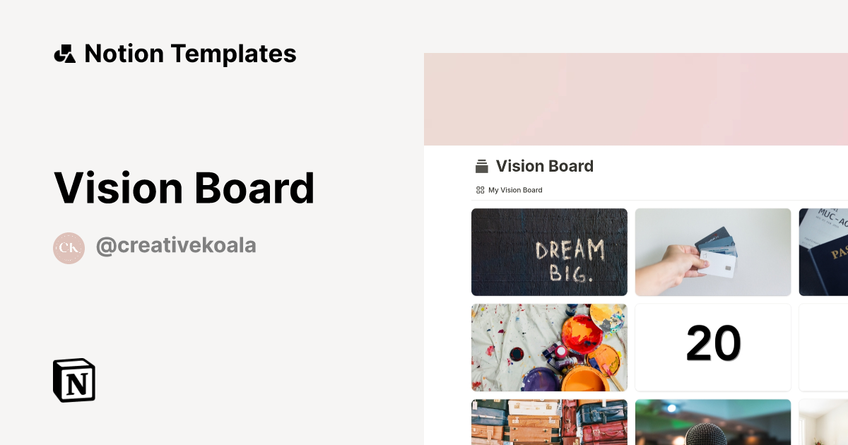Click the Notion Templates shapes logo icon
The width and height of the screenshot is (848, 445).
click(x=64, y=54)
